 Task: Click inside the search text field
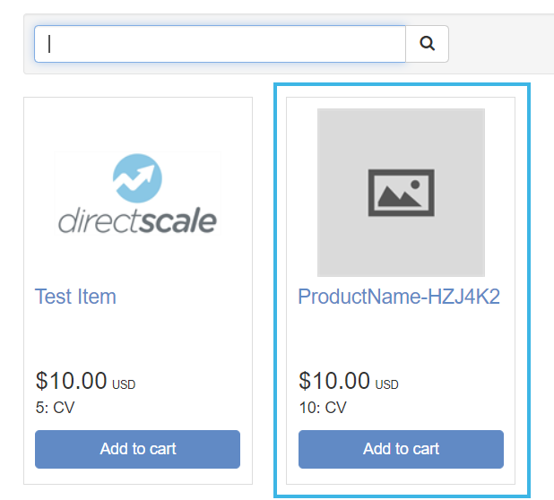point(220,43)
